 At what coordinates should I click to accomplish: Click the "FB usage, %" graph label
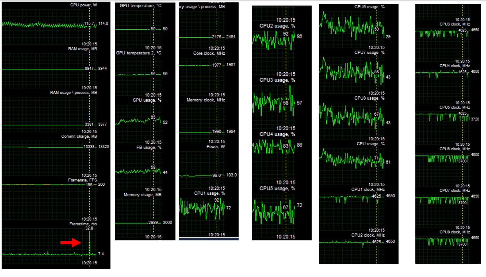point(149,148)
